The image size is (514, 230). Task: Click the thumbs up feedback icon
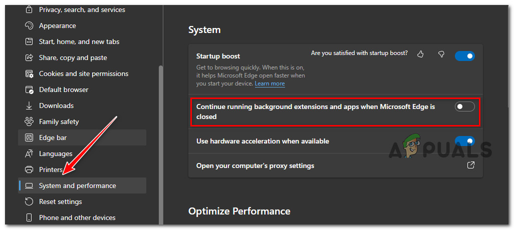421,54
